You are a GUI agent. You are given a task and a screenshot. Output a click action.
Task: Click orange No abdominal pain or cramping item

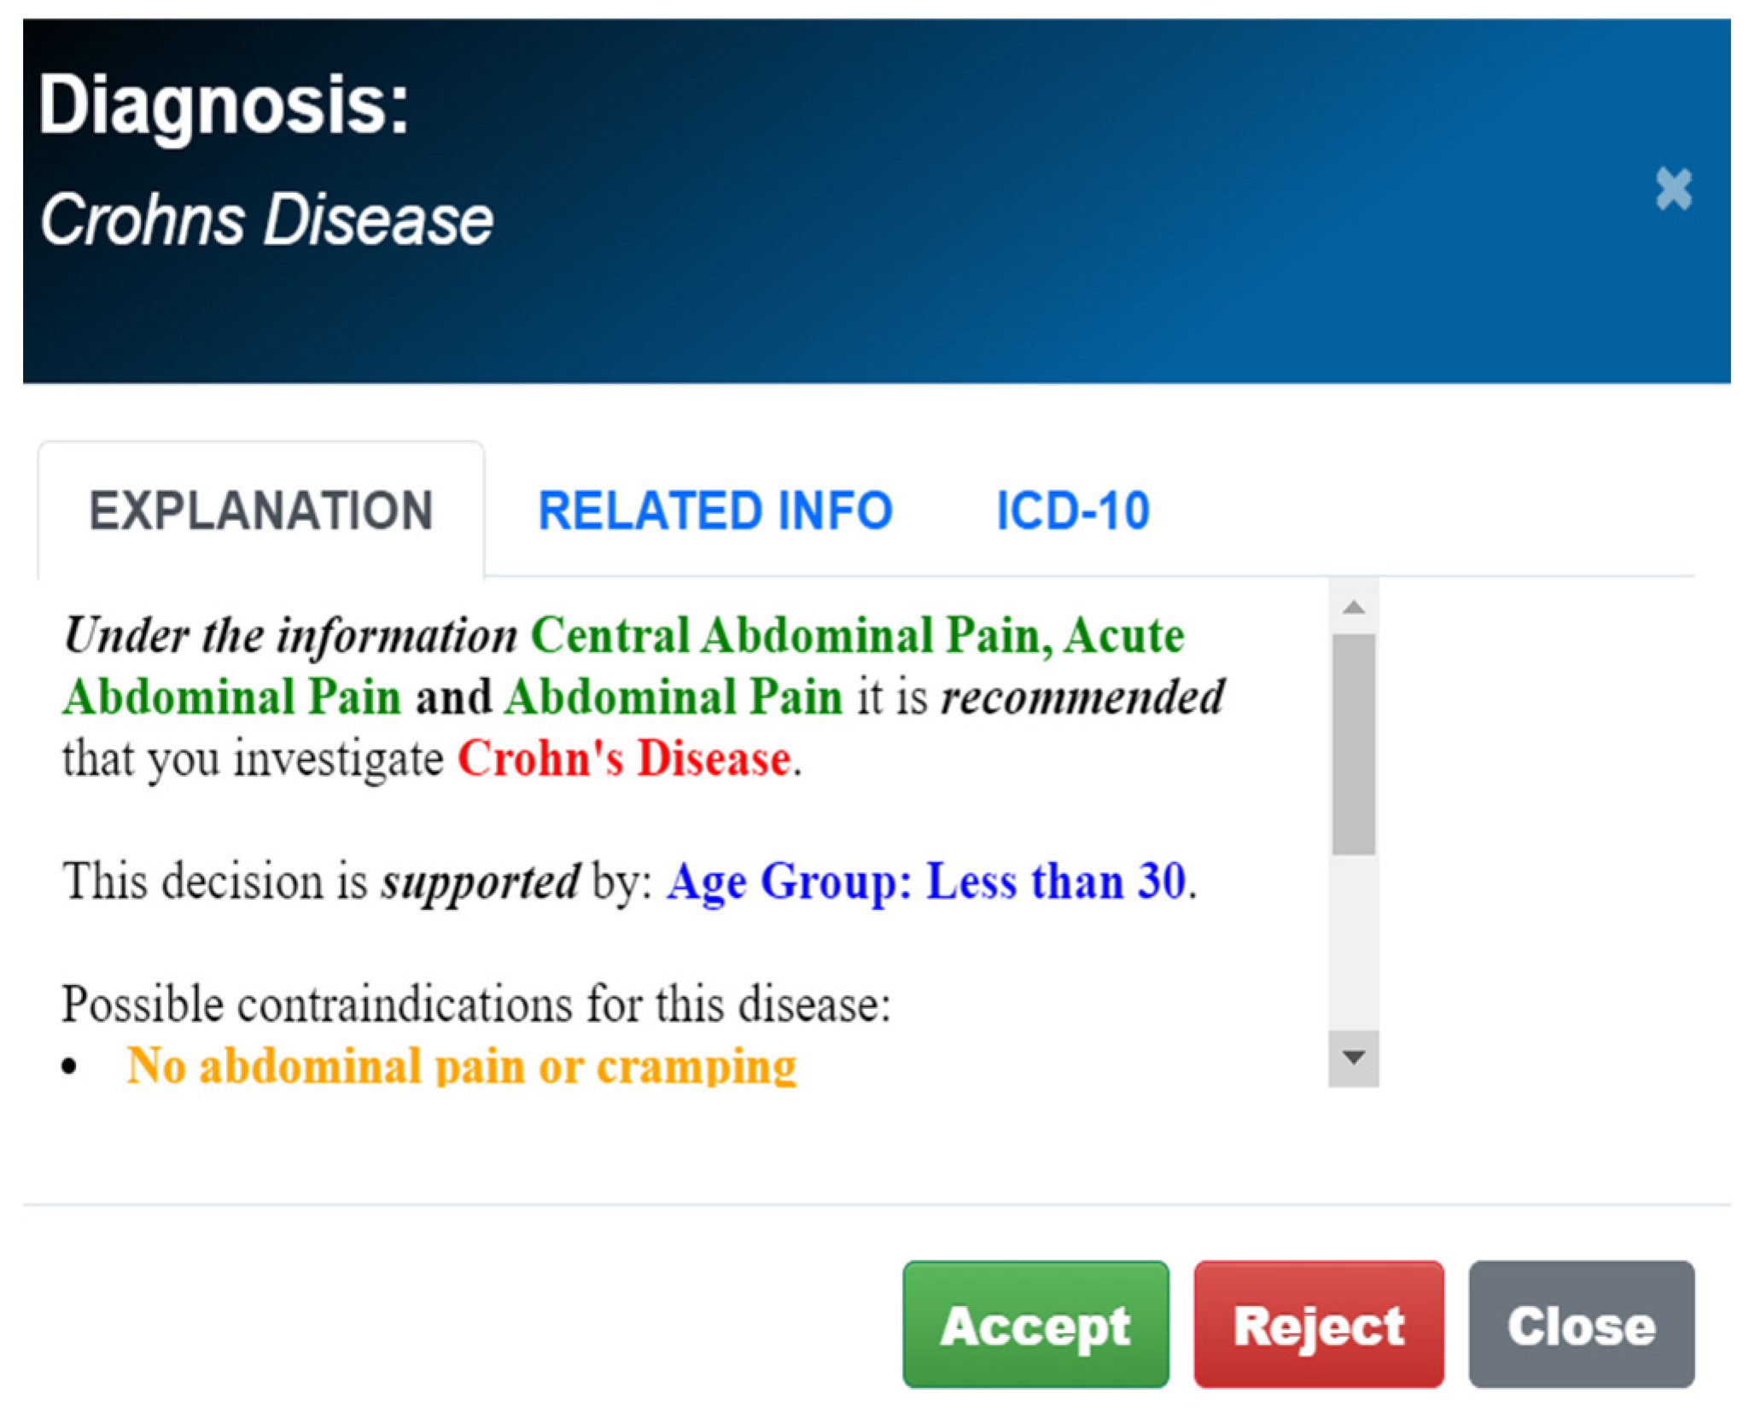(462, 1065)
